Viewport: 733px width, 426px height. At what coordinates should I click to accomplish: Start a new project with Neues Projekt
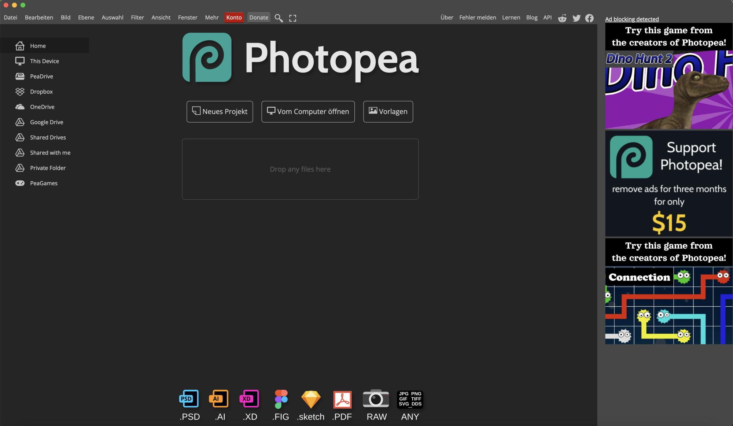pos(220,111)
